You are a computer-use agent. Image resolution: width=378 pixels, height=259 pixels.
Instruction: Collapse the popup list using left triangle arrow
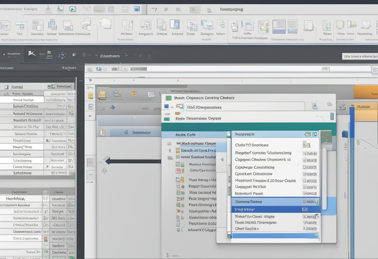pyautogui.click(x=222, y=159)
